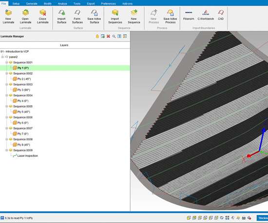Click the yellow lock icon in Laminate Manager
268x223 pixels.
click(x=97, y=36)
